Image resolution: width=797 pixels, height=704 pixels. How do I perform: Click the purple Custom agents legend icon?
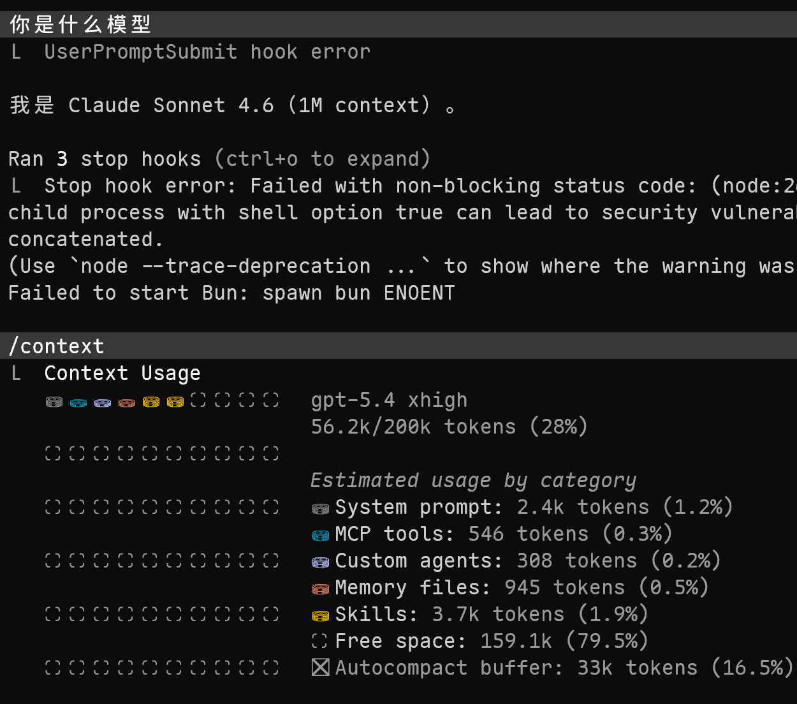click(x=320, y=562)
